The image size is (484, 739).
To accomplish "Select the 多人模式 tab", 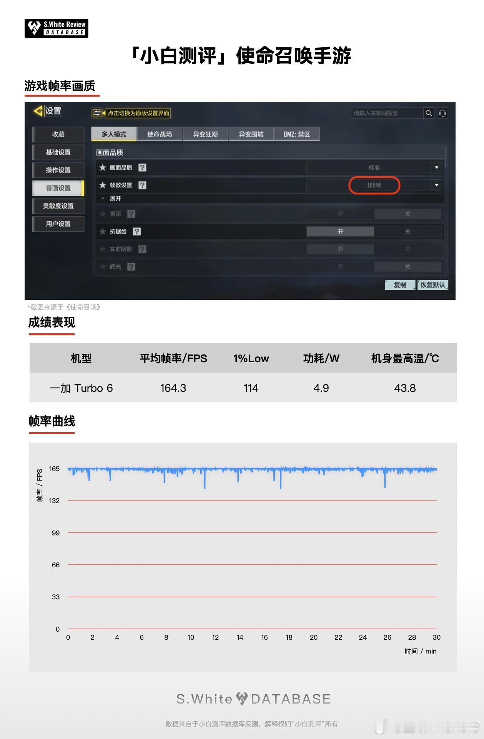I will coord(114,134).
